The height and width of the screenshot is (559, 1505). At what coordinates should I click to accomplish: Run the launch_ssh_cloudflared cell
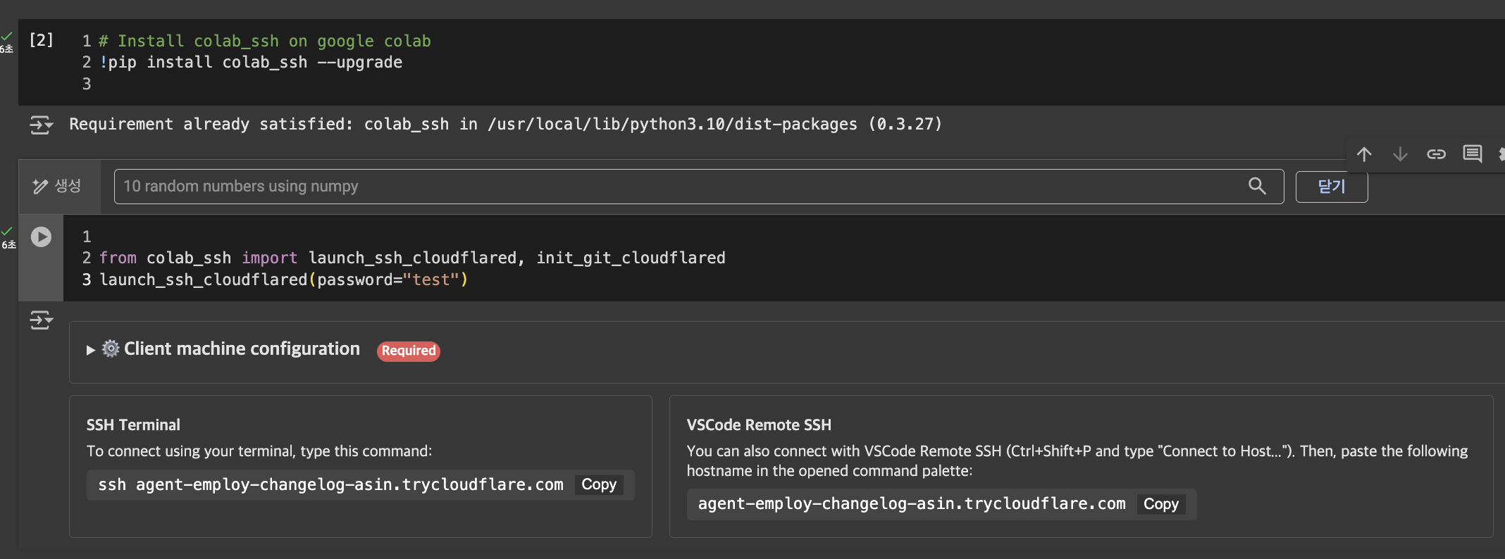coord(41,237)
